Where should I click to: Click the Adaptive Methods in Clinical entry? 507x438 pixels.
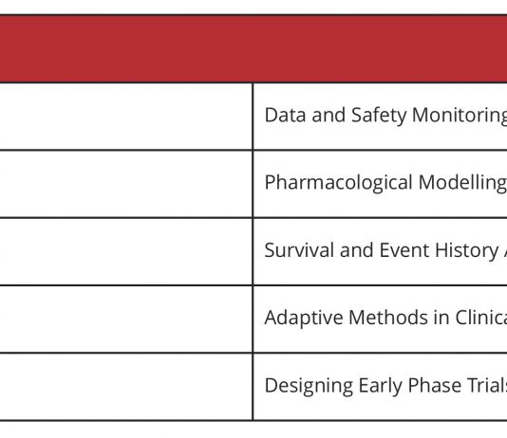(385, 318)
